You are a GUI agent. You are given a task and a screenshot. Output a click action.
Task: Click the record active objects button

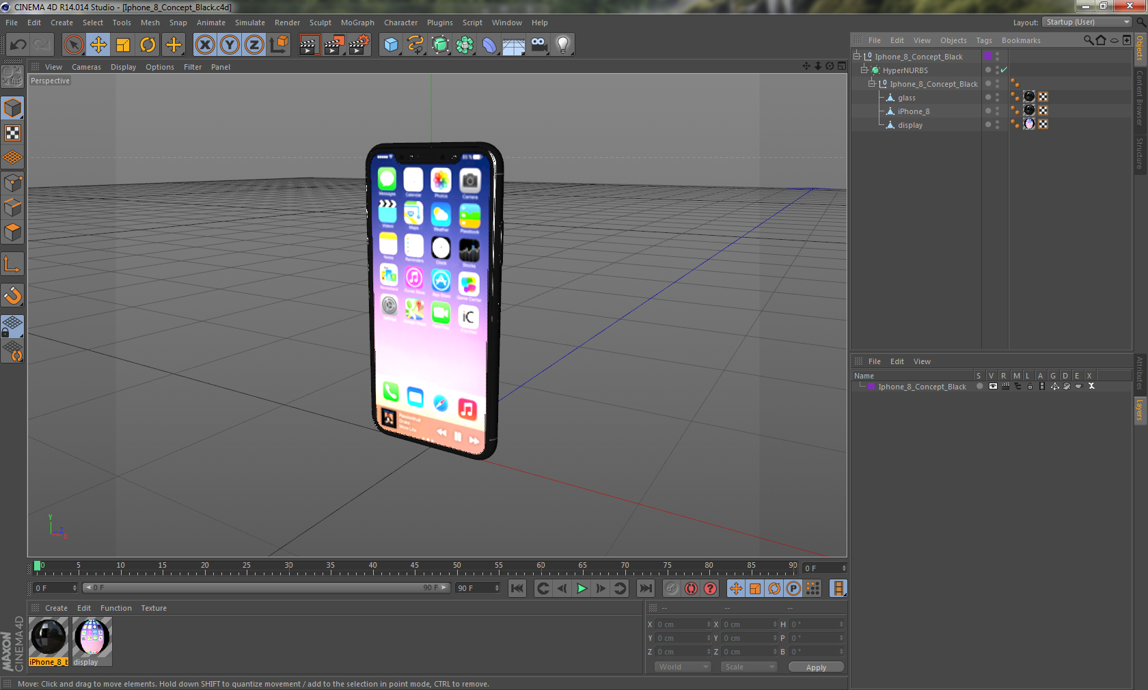tap(672, 588)
